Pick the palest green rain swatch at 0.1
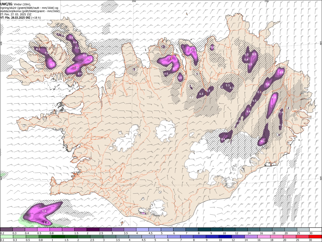 7,236
